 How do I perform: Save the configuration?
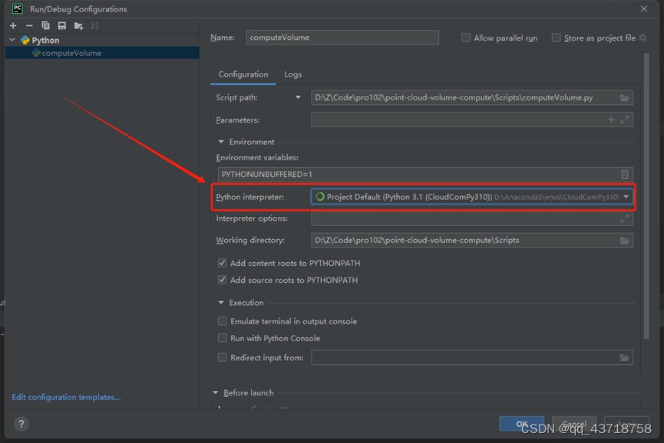(x=62, y=25)
